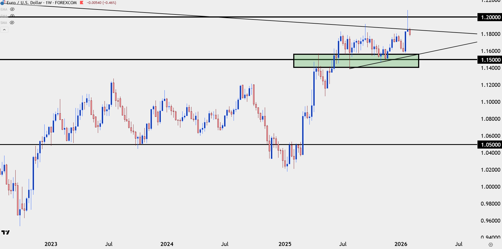The image size is (502, 249).
Task: Show the first EMA indicator via eye icon
Action: click(12, 9)
